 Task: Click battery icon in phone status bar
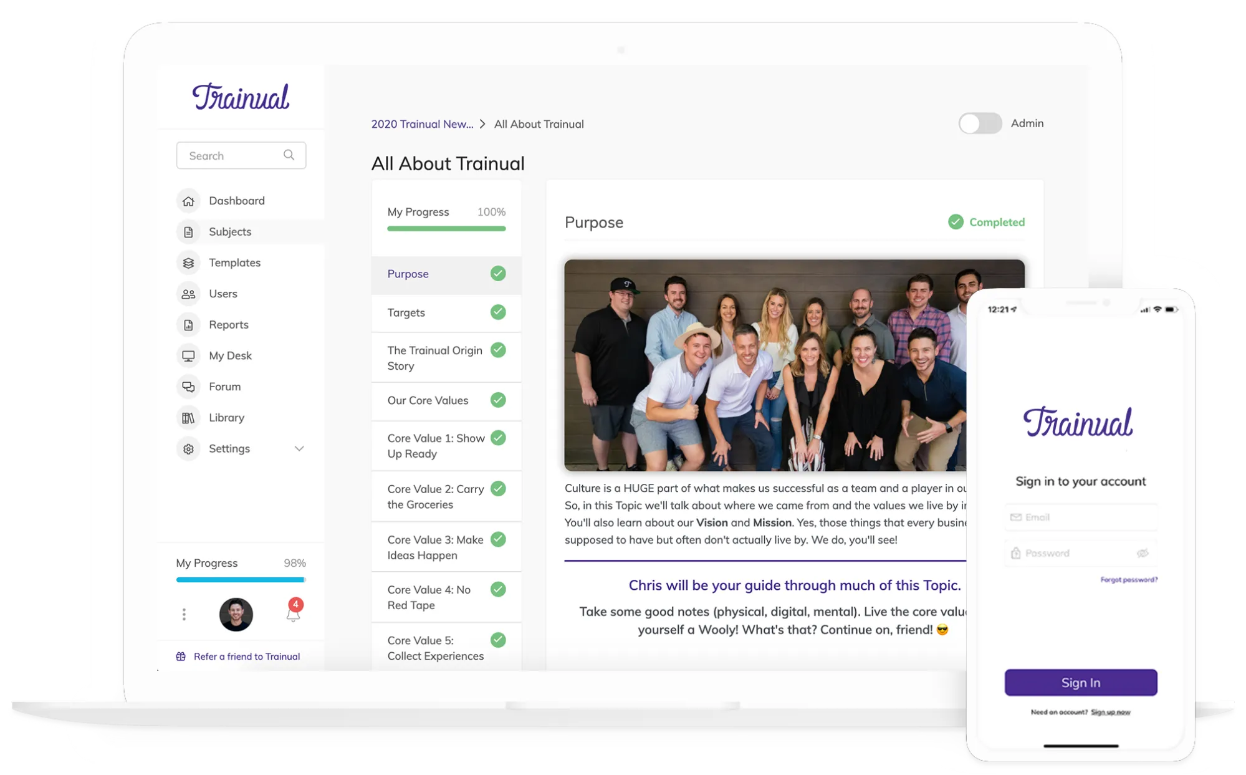pyautogui.click(x=1171, y=309)
